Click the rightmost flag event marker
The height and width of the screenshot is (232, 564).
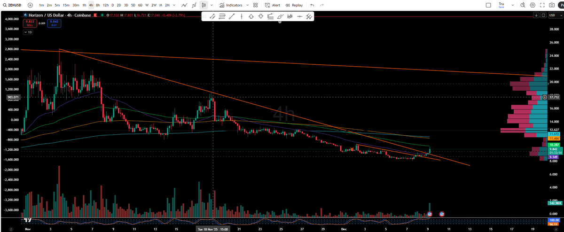coord(442,214)
